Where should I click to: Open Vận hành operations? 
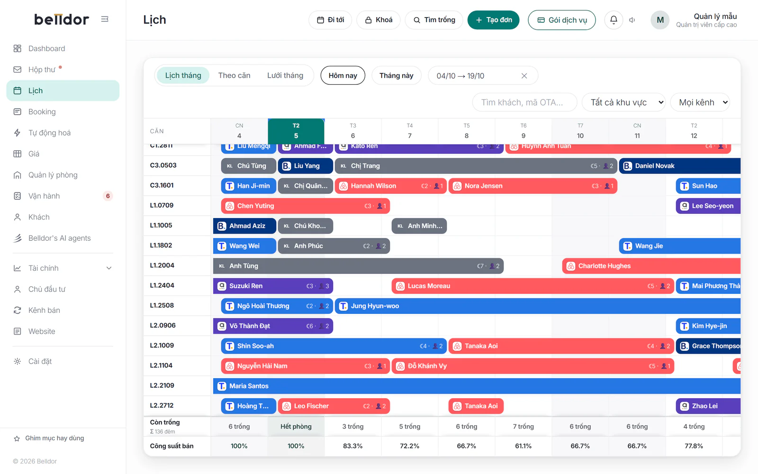point(63,196)
